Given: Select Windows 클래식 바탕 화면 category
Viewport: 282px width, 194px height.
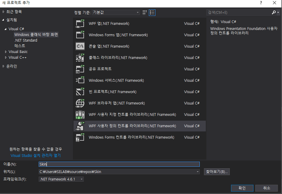Looking at the screenshot, I should (x=36, y=35).
